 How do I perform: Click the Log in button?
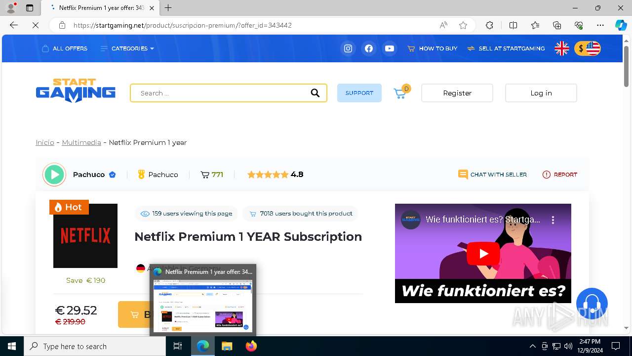[x=541, y=93]
